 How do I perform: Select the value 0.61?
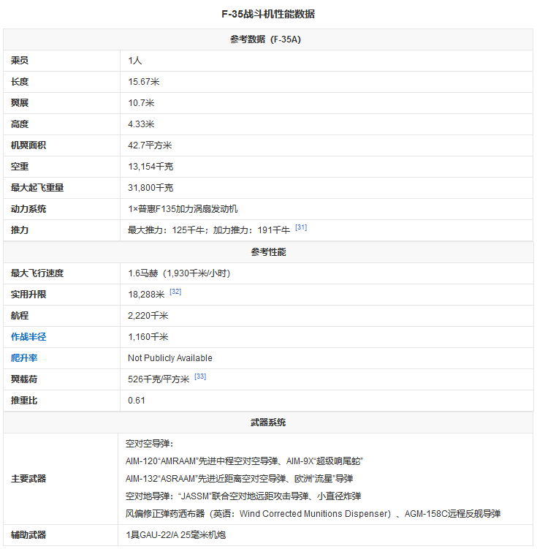(x=137, y=401)
